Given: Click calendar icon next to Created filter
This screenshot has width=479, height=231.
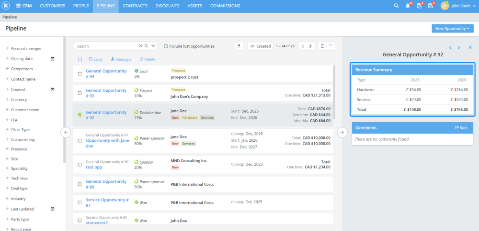Looking at the screenshot, I should [x=53, y=89].
